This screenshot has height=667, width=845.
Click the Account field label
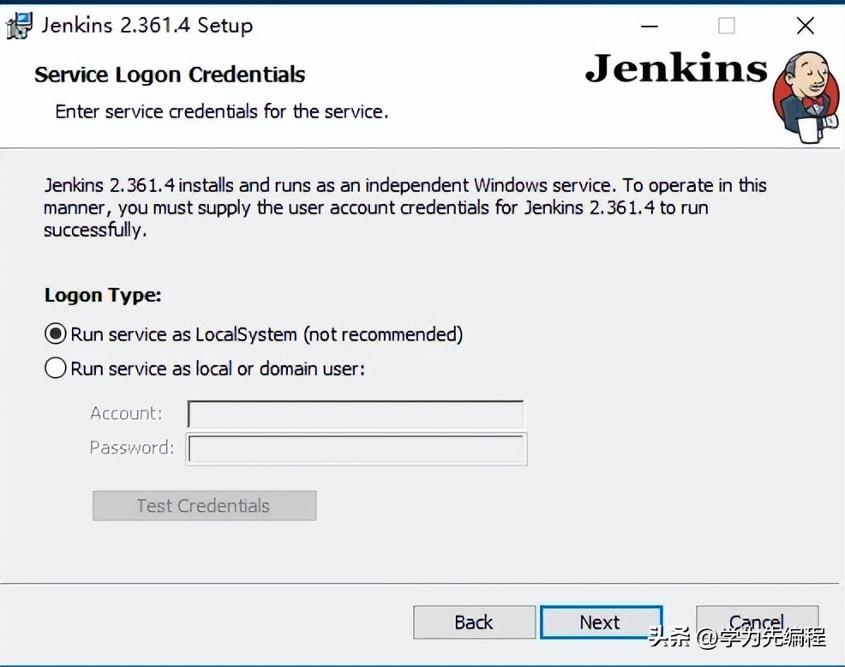(125, 413)
